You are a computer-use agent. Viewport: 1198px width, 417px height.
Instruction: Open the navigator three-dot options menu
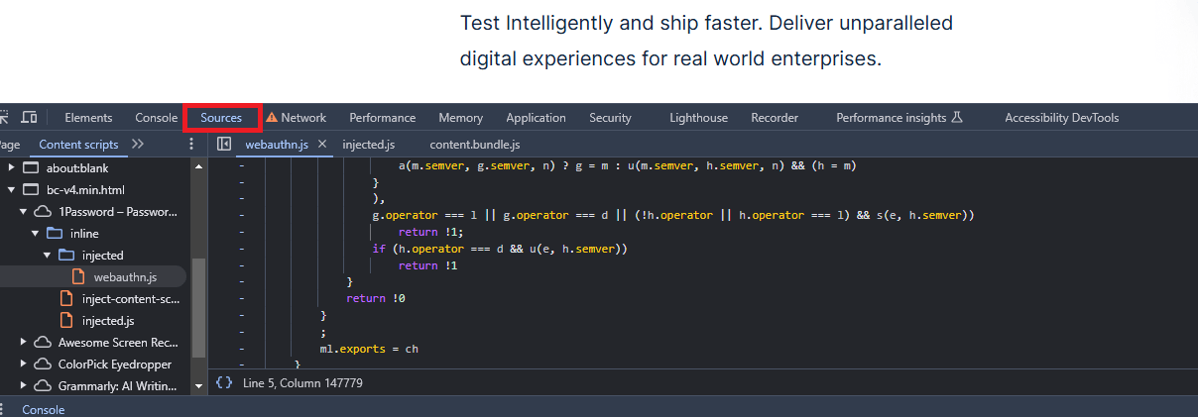coord(191,145)
